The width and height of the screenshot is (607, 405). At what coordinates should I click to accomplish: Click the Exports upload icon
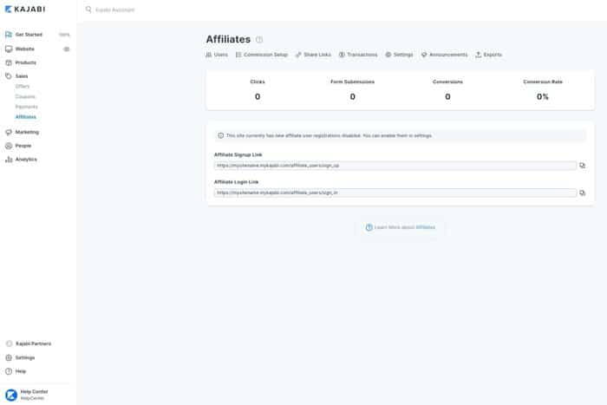(x=479, y=55)
